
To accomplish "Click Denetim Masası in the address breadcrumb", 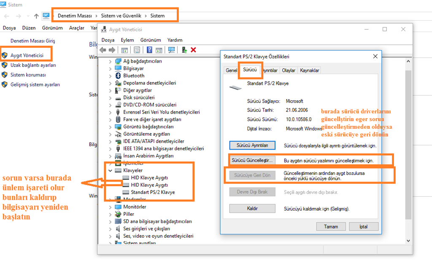I will click(75, 16).
